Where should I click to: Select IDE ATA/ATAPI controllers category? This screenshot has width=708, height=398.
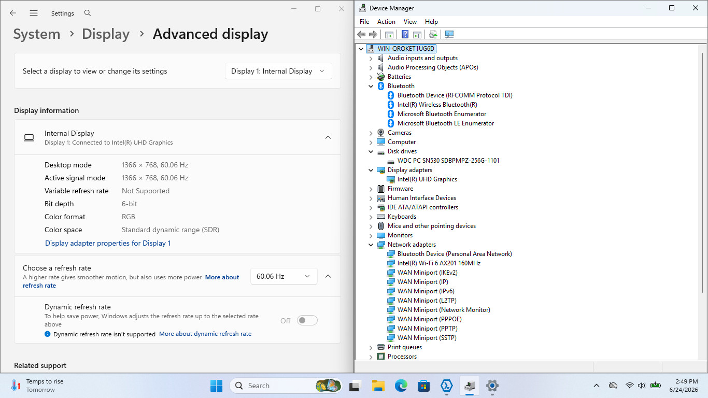[x=423, y=207]
